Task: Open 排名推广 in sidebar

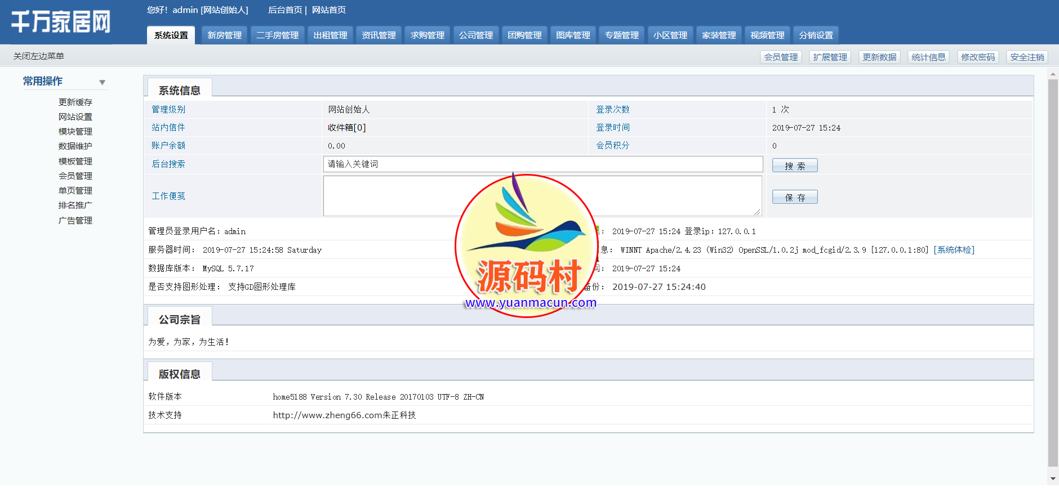Action: pos(75,205)
